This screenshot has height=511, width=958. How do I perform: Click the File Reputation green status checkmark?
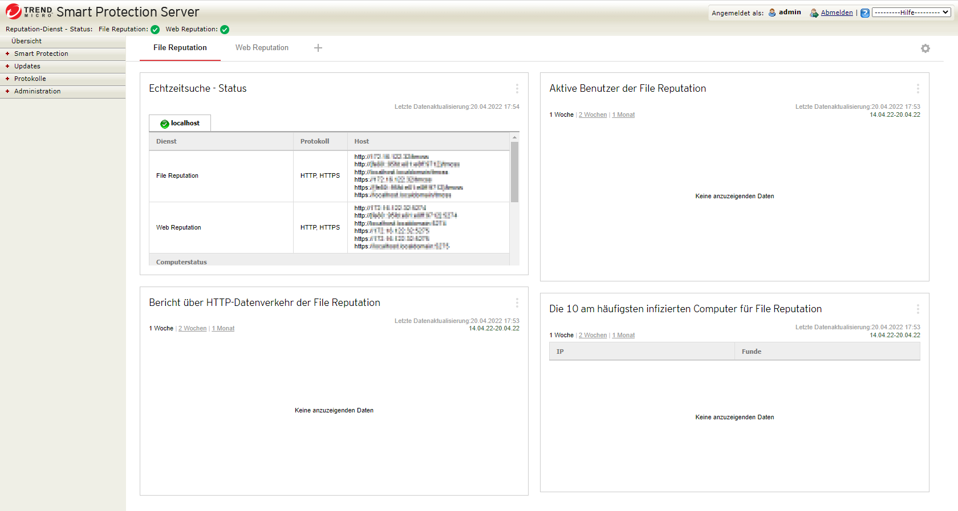tap(155, 30)
